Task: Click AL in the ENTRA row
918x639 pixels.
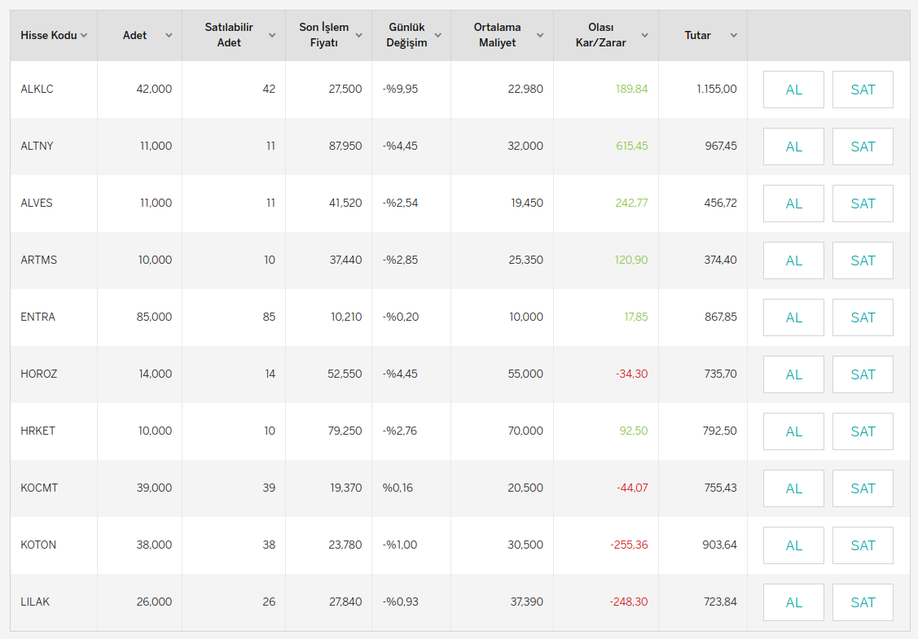Action: (x=793, y=317)
